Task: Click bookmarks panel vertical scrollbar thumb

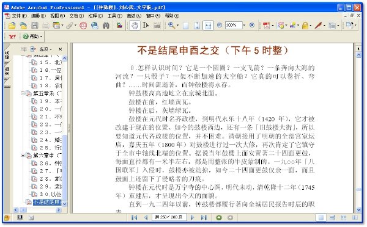Action: click(x=65, y=168)
